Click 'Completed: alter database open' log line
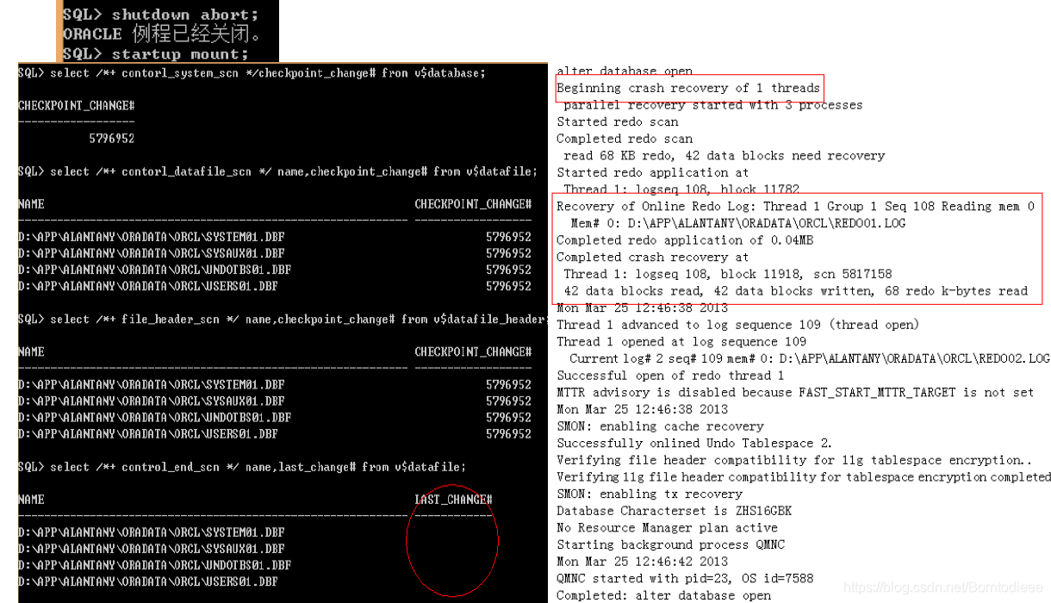The image size is (1051, 603). click(x=663, y=595)
